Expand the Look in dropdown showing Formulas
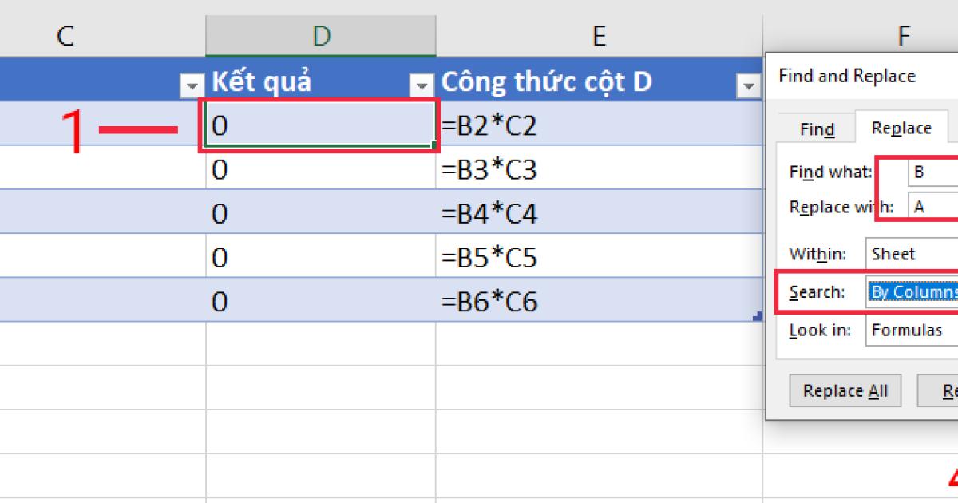The height and width of the screenshot is (503, 958). 912,330
